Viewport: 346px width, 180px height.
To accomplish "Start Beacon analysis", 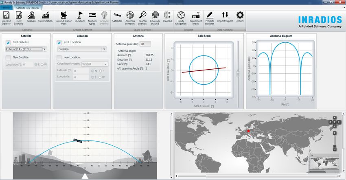I will point(142,18).
